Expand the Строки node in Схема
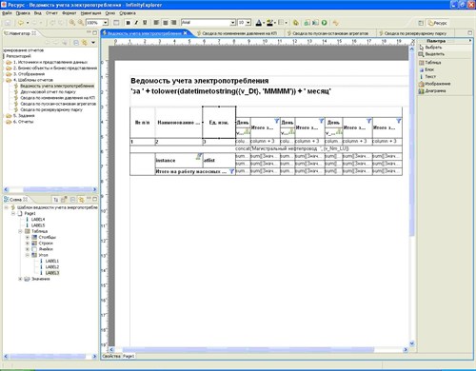Viewport: 476px width, 371px height. pos(28,244)
